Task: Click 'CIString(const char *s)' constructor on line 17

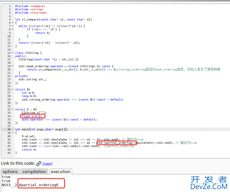Action: point(37,59)
